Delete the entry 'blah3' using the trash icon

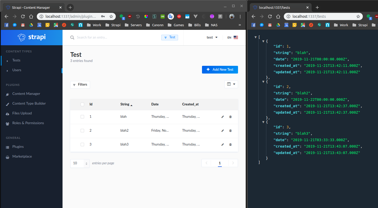[x=230, y=144]
